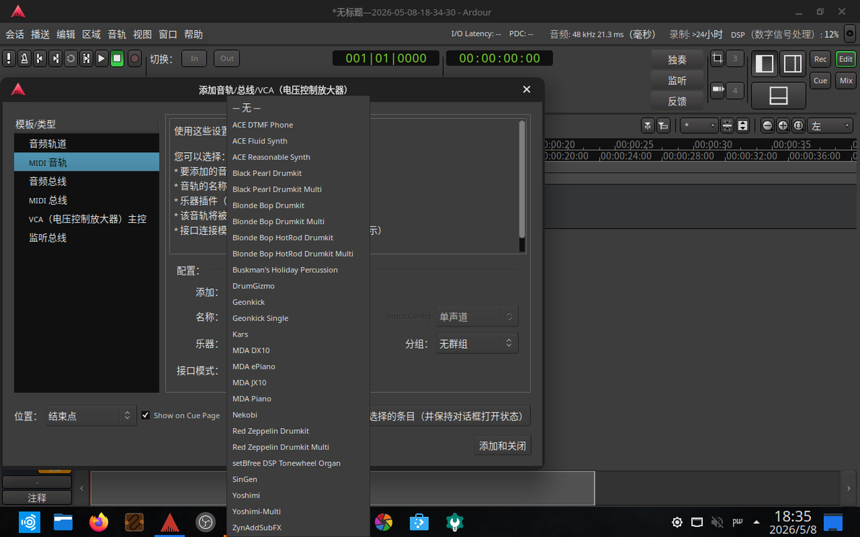Click the zoom to session icon
Screen dimensions: 860x537
798,125
